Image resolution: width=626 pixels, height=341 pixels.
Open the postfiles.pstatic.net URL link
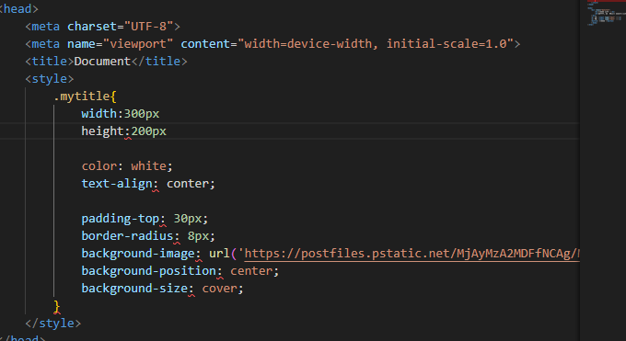(x=412, y=254)
